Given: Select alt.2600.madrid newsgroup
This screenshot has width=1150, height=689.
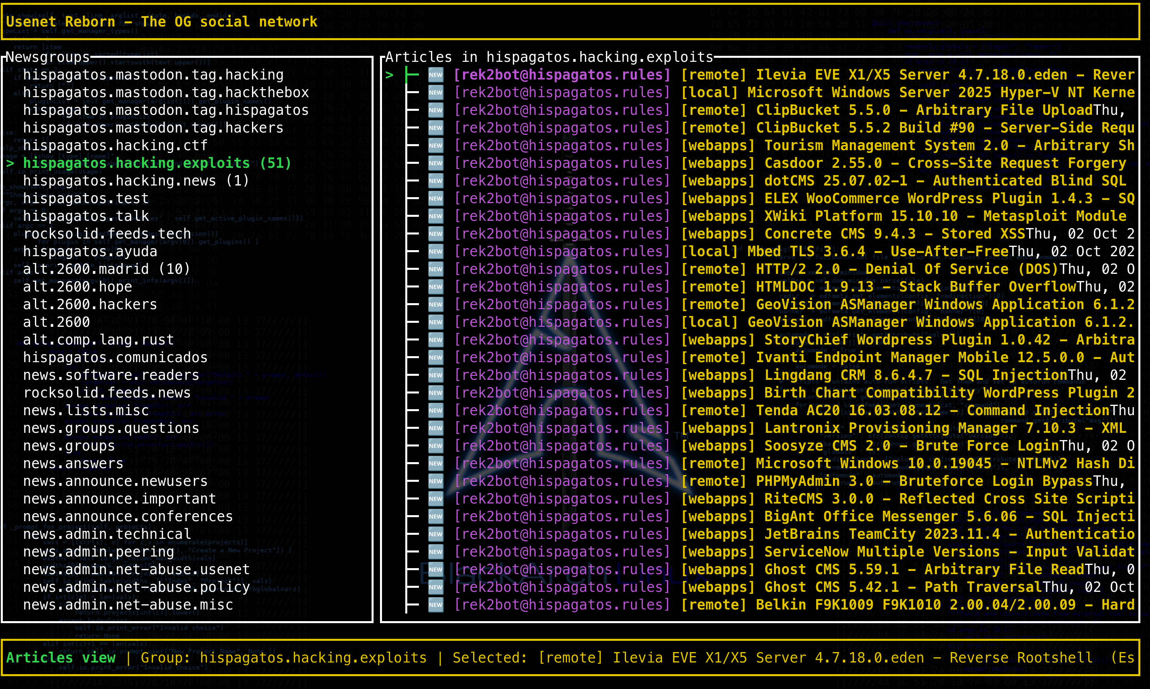Looking at the screenshot, I should click(x=107, y=269).
